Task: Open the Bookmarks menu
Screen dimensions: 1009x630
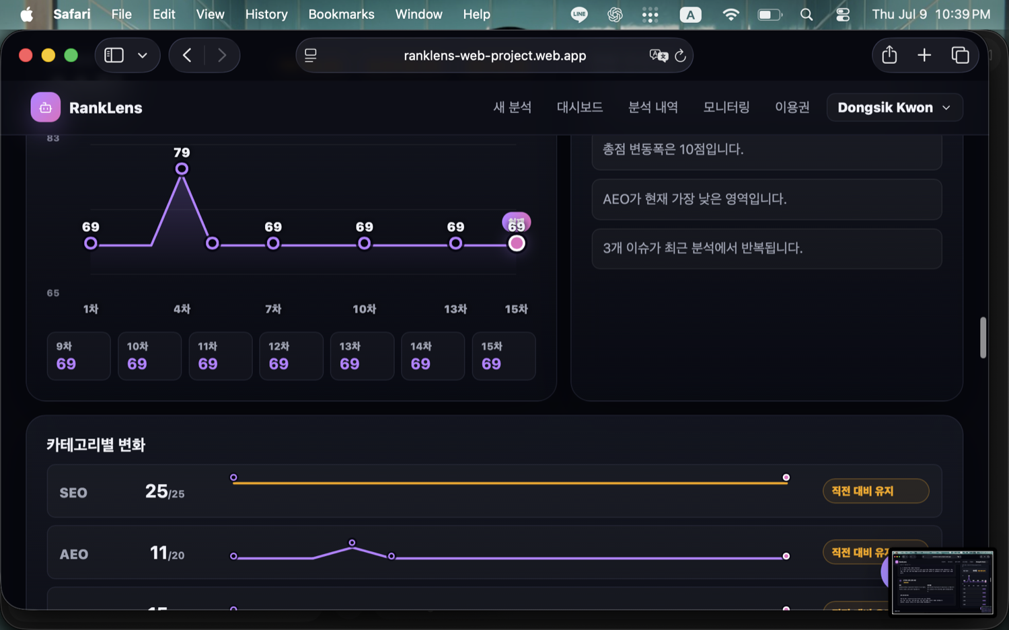Action: 341,14
